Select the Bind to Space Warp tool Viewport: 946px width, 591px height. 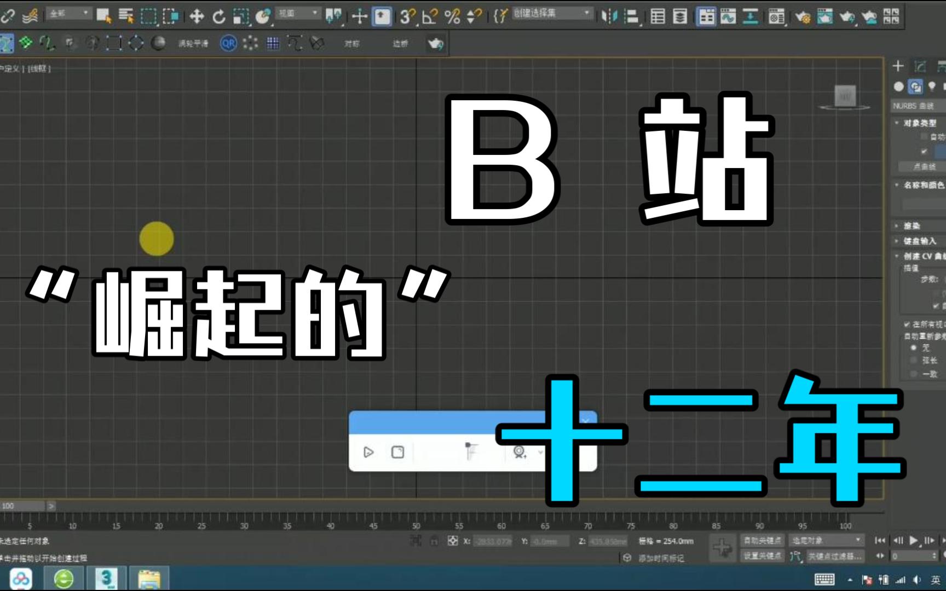coord(30,16)
